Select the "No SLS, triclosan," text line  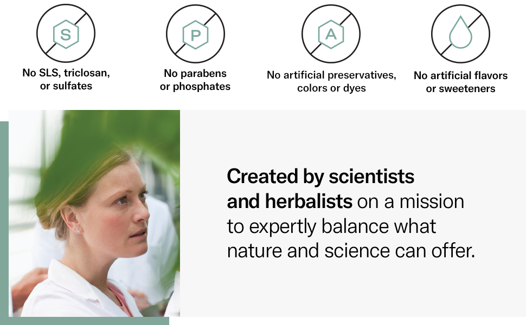pos(66,73)
